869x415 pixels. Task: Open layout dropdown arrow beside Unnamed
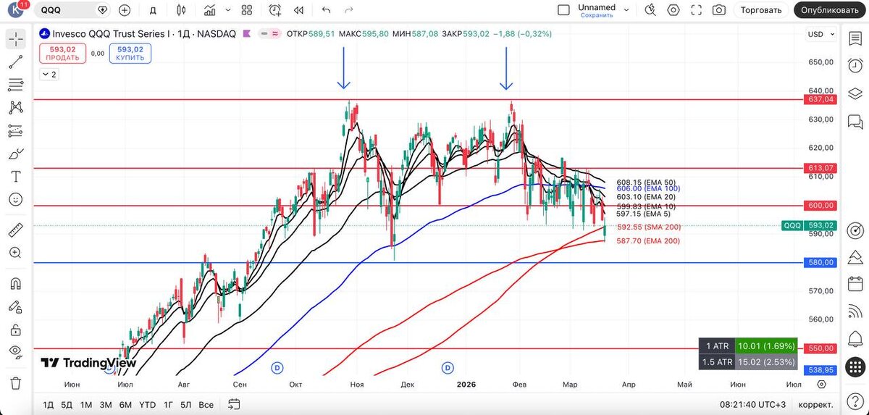(627, 10)
